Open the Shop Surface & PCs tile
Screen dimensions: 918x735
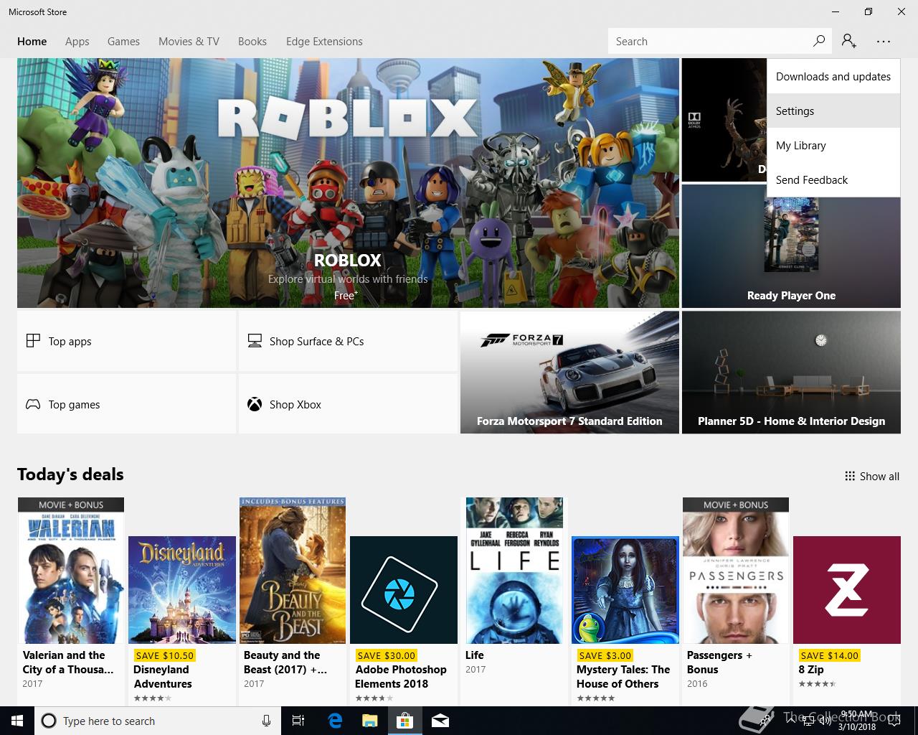click(348, 341)
